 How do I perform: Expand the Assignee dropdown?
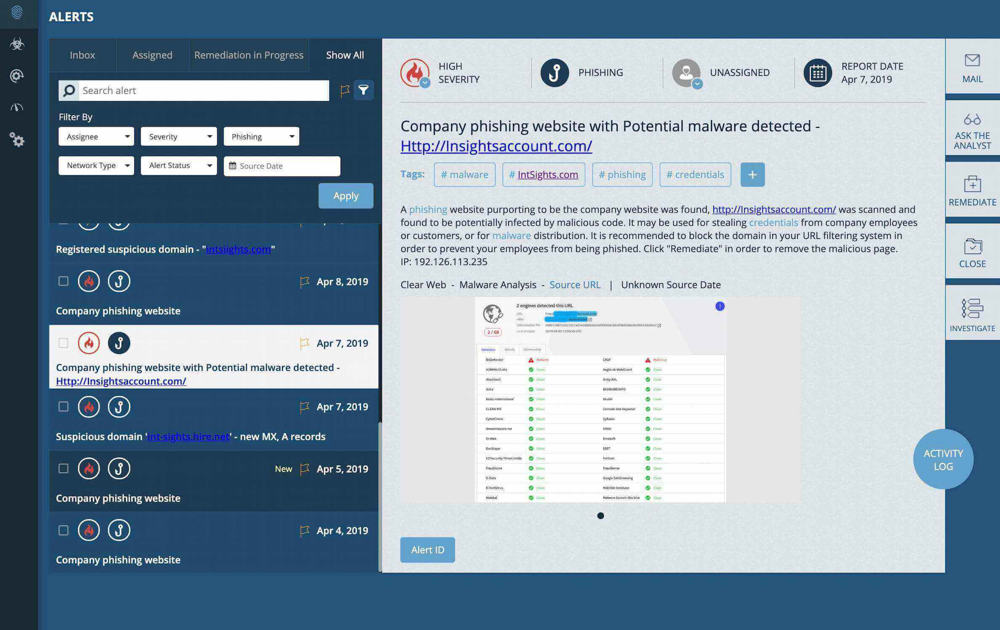pyautogui.click(x=96, y=136)
